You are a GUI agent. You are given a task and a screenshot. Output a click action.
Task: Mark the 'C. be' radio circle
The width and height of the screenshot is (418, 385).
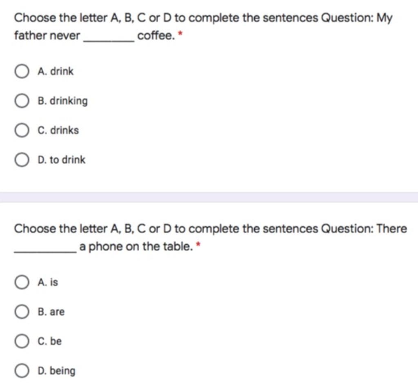pyautogui.click(x=22, y=341)
